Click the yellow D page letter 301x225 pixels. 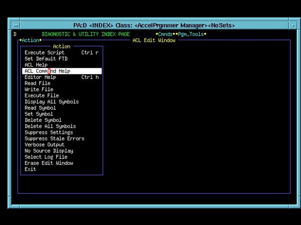[x=15, y=34]
